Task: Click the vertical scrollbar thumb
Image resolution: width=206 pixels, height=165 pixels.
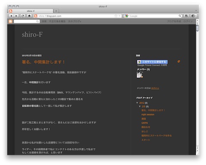Action: (x=197, y=28)
